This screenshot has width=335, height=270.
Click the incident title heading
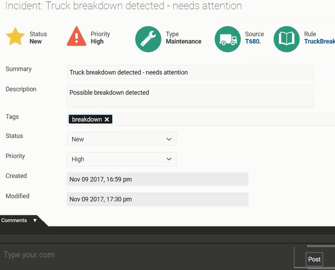124,6
